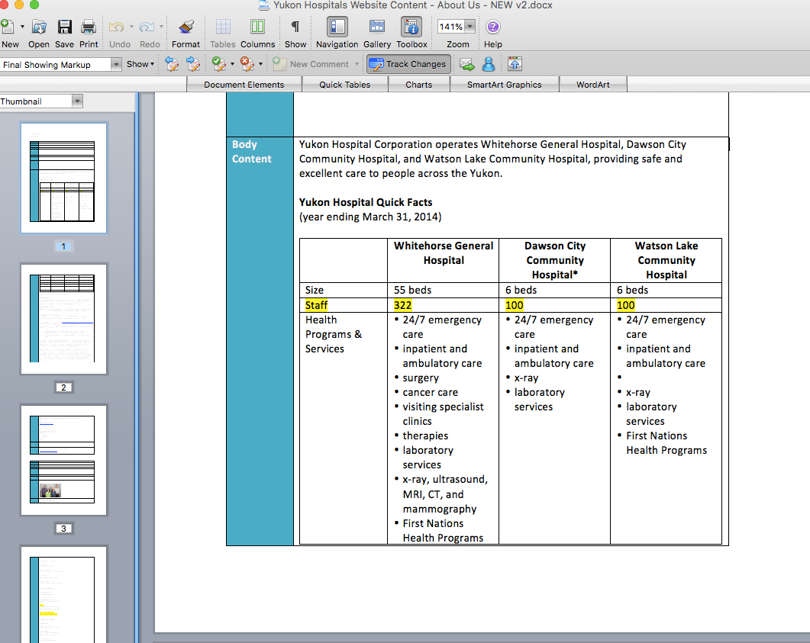Click the send for review envelope icon
The image size is (810, 643).
click(467, 64)
